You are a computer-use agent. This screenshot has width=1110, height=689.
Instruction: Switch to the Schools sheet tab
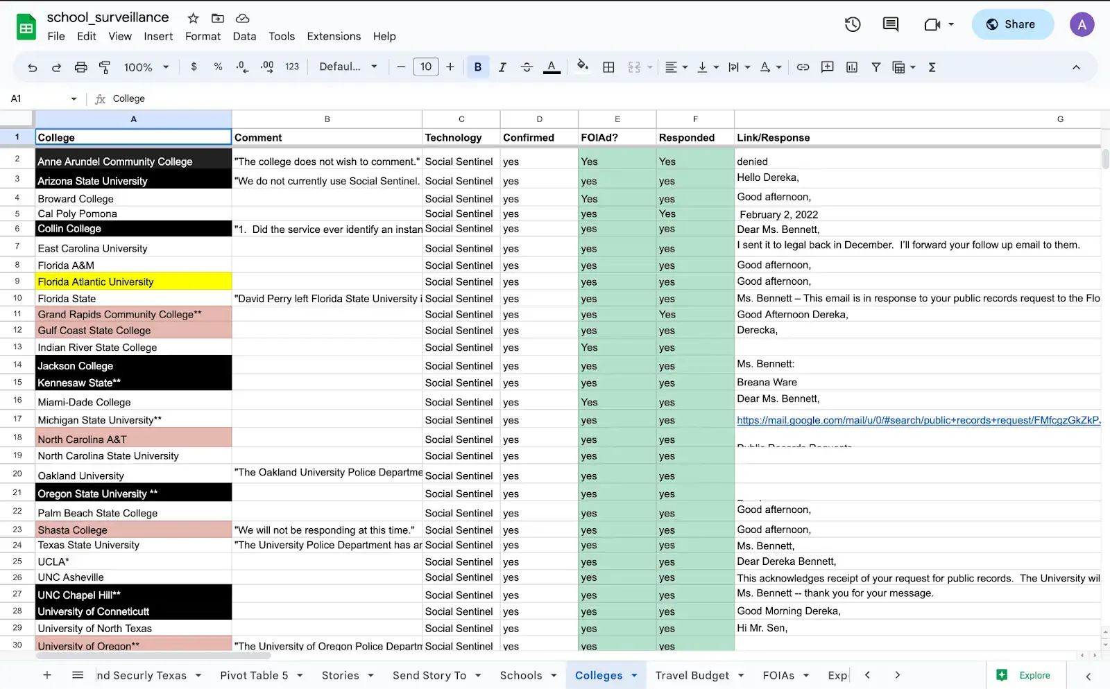pos(521,675)
